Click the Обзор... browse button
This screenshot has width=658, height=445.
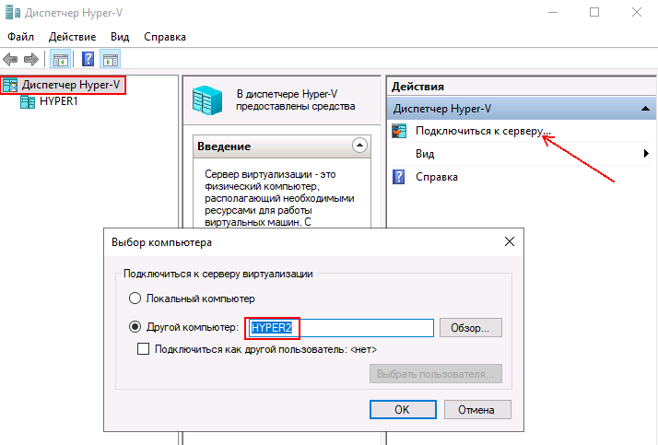tap(470, 328)
